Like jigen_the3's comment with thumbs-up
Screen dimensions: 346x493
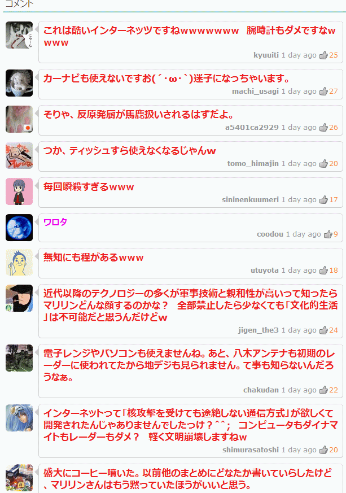pyautogui.click(x=323, y=330)
